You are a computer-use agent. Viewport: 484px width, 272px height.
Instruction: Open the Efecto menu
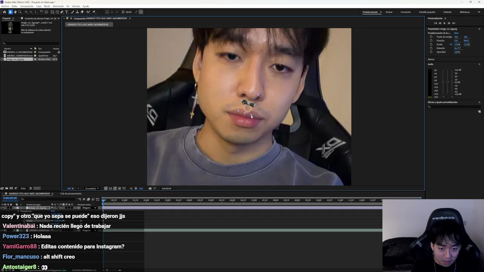pos(47,6)
